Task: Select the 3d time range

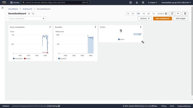Action: [148, 13]
